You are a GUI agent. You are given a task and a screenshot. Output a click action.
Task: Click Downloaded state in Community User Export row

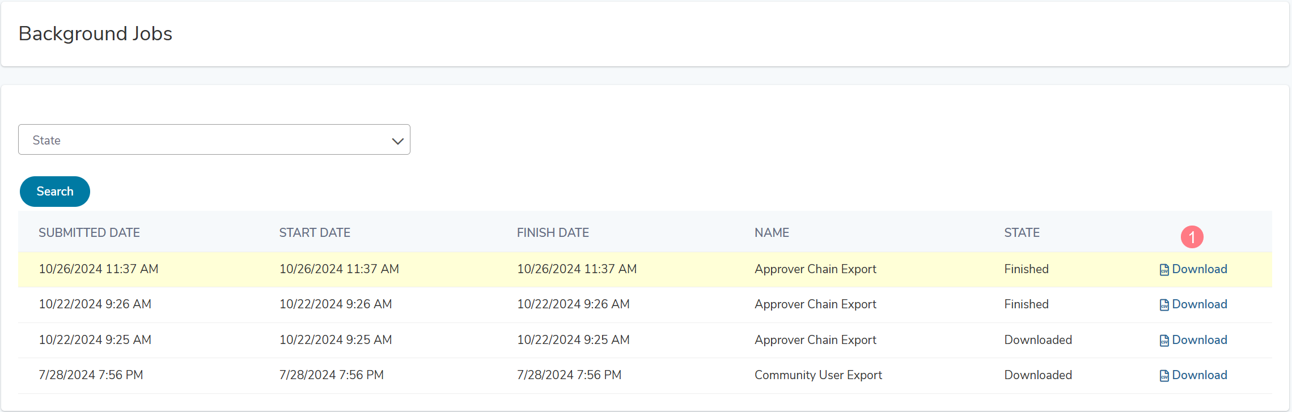(1038, 375)
